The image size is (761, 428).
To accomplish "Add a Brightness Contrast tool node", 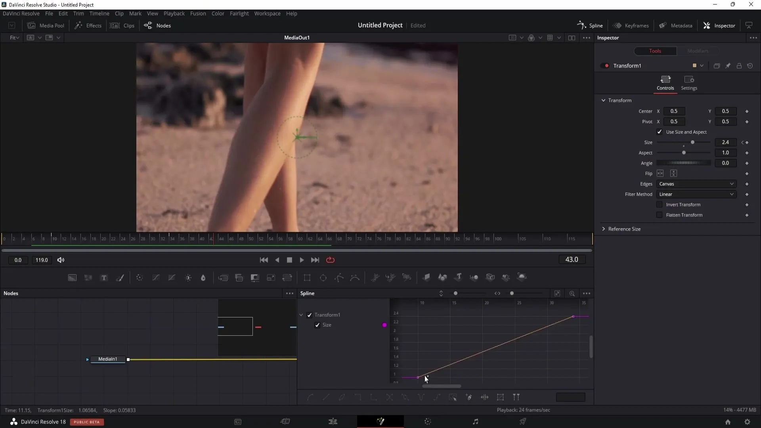I will (188, 278).
